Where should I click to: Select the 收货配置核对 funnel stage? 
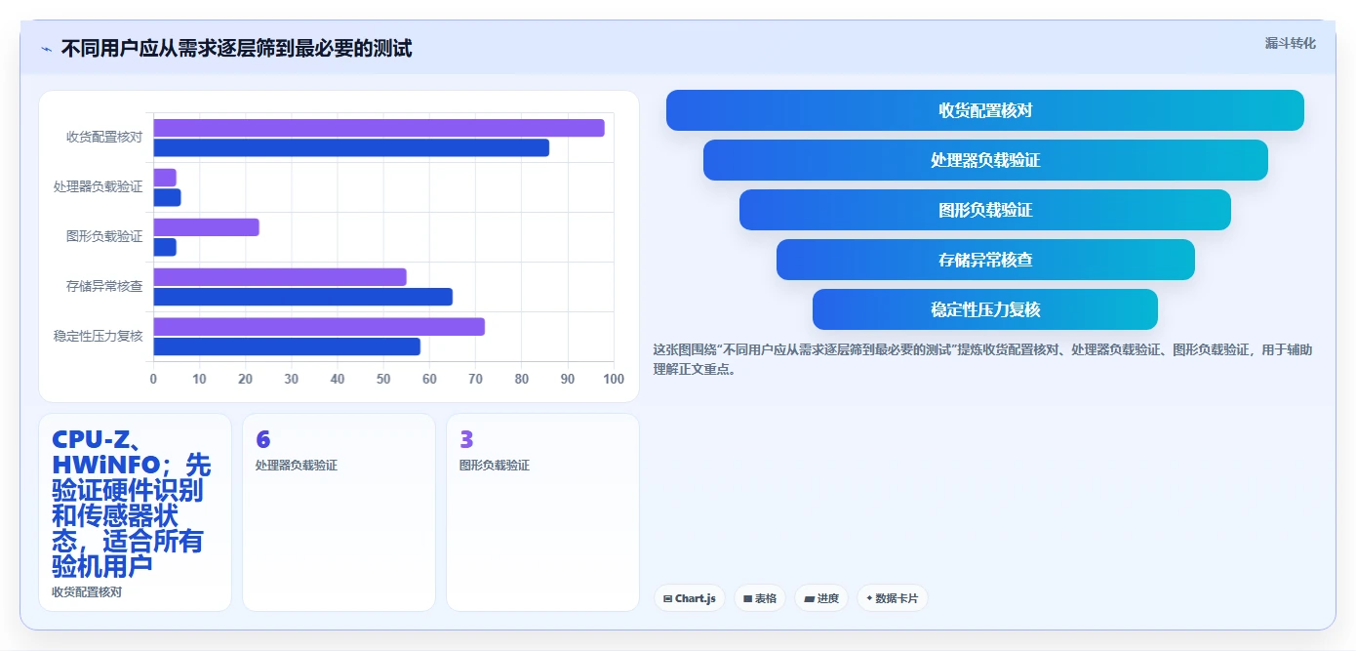tap(985, 110)
